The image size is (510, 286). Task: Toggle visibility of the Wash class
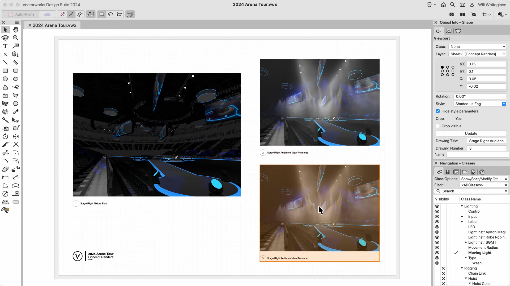[x=437, y=263]
